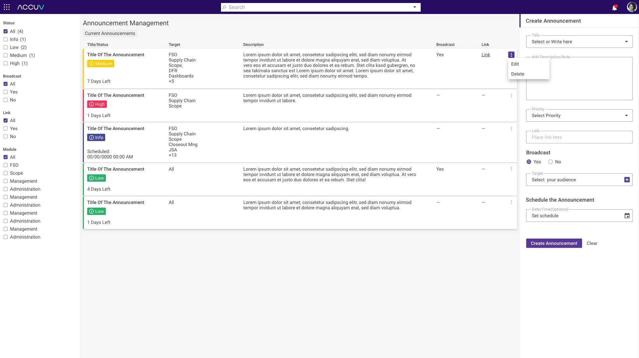
Task: Open the schedule calendar icon
Action: click(627, 216)
